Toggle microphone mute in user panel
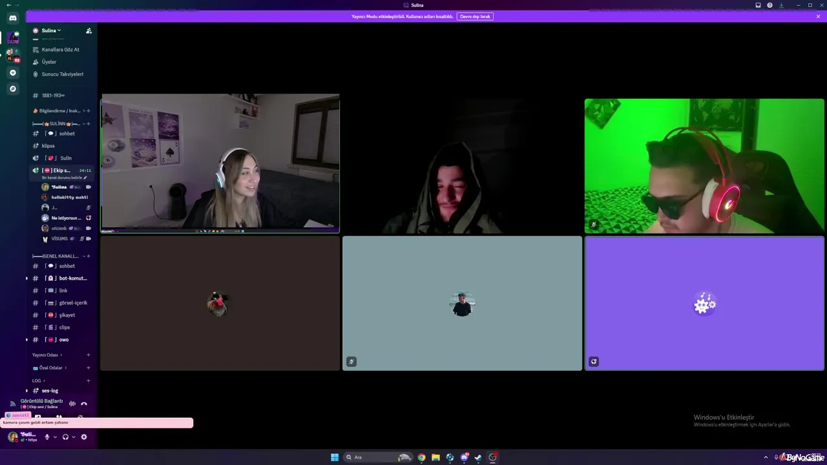827x465 pixels. [x=47, y=437]
